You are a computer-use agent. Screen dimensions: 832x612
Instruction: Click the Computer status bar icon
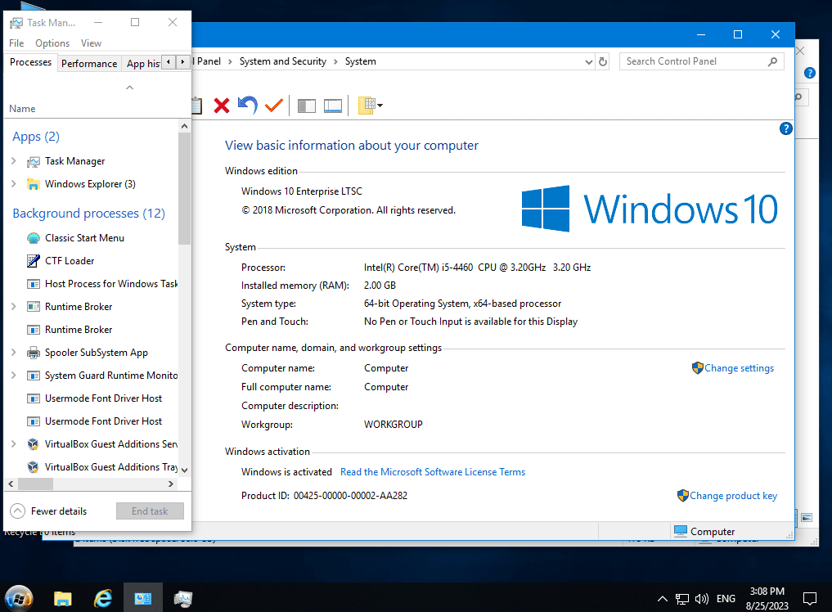click(x=681, y=531)
